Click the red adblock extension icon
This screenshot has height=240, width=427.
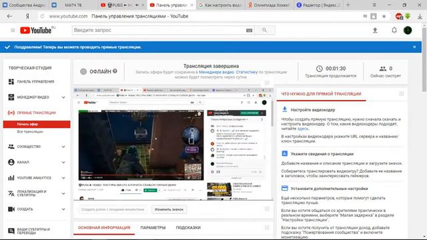click(399, 16)
